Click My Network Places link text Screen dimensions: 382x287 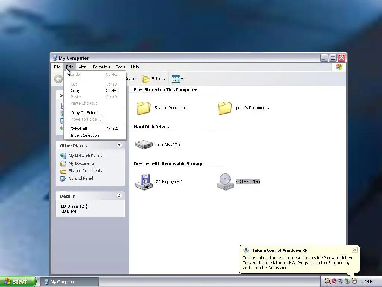(x=85, y=156)
